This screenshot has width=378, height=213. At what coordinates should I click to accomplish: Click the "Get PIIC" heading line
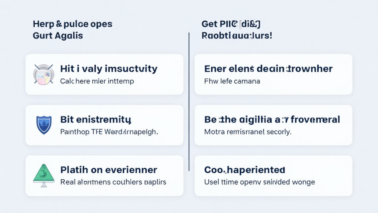pos(231,24)
